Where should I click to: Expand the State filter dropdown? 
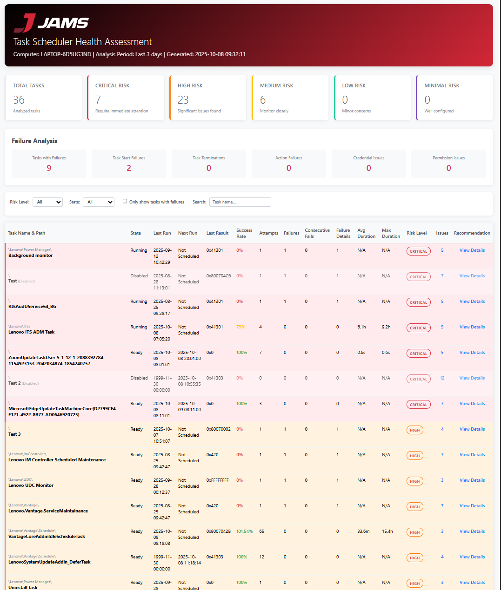click(x=99, y=202)
